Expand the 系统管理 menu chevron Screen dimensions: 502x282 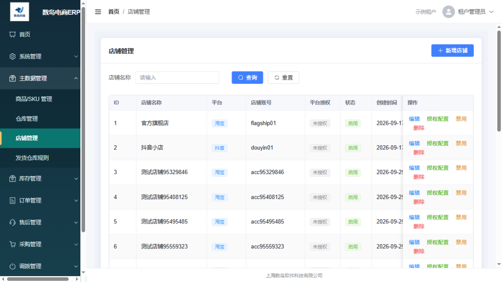coord(76,56)
